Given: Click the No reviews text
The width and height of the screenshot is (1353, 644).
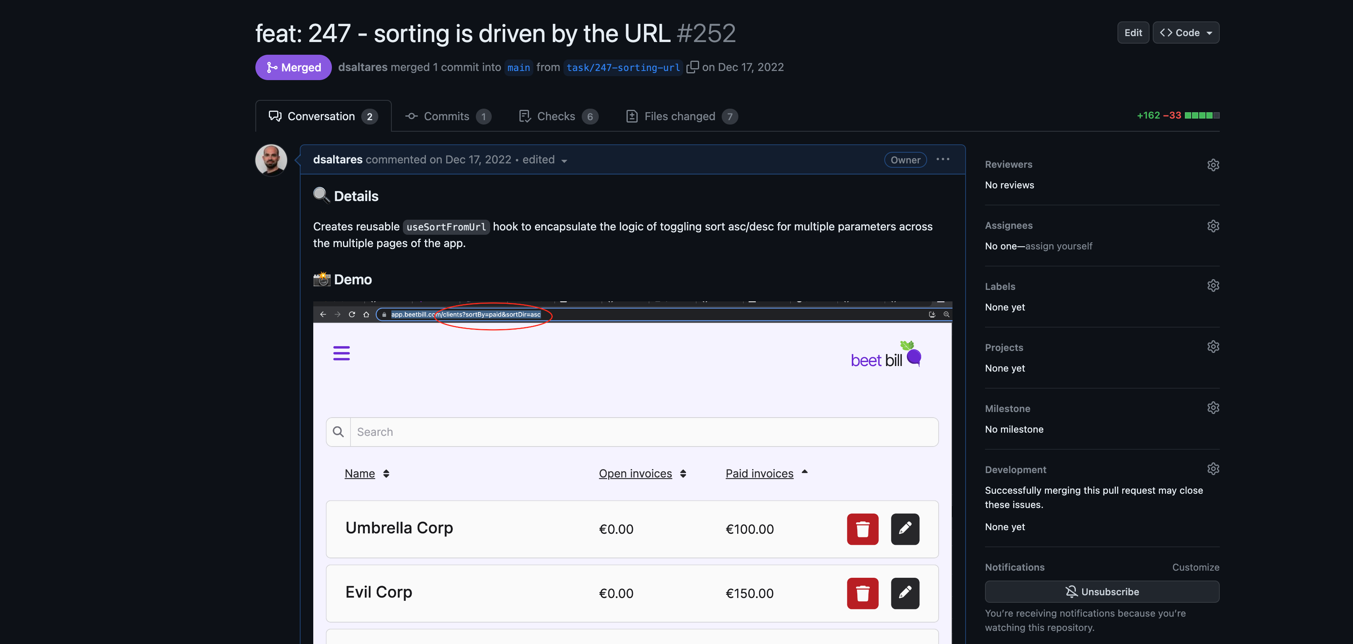Looking at the screenshot, I should tap(1009, 185).
